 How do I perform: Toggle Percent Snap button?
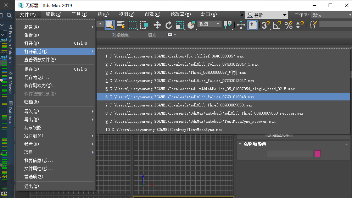tap(289, 25)
